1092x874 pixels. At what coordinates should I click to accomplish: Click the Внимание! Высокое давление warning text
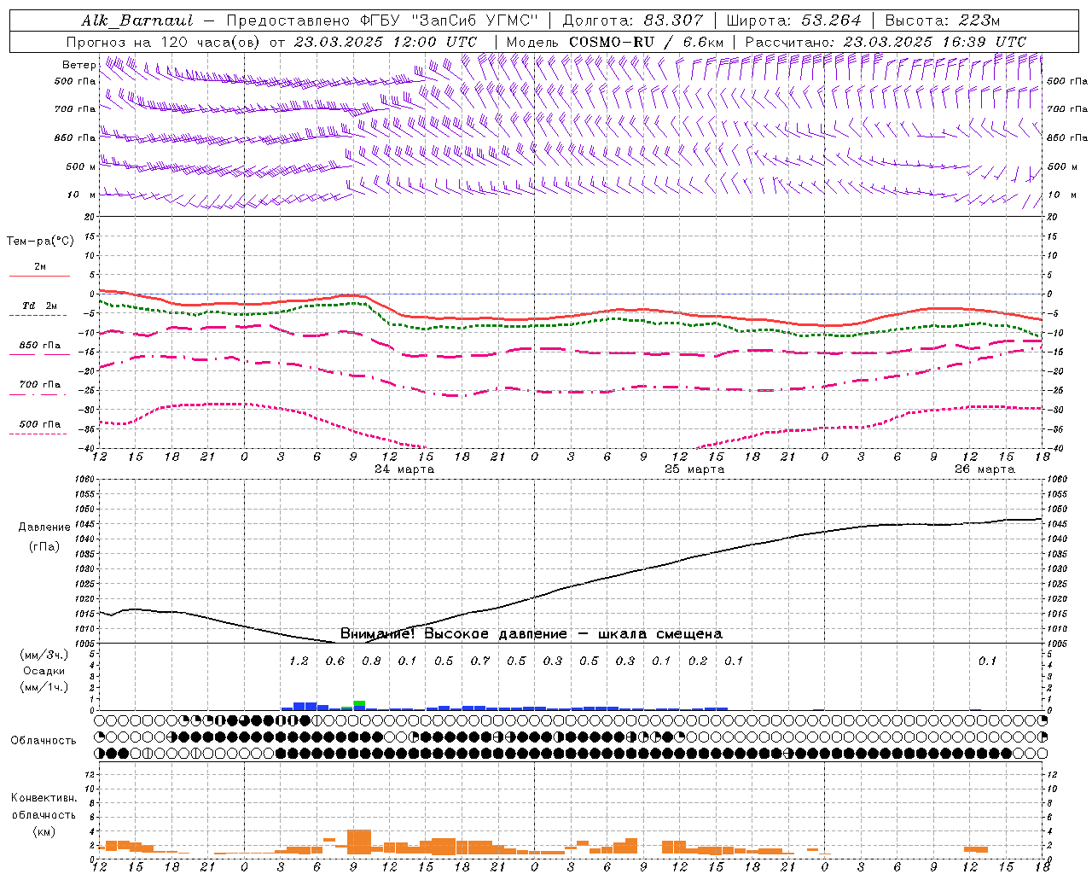(x=531, y=633)
